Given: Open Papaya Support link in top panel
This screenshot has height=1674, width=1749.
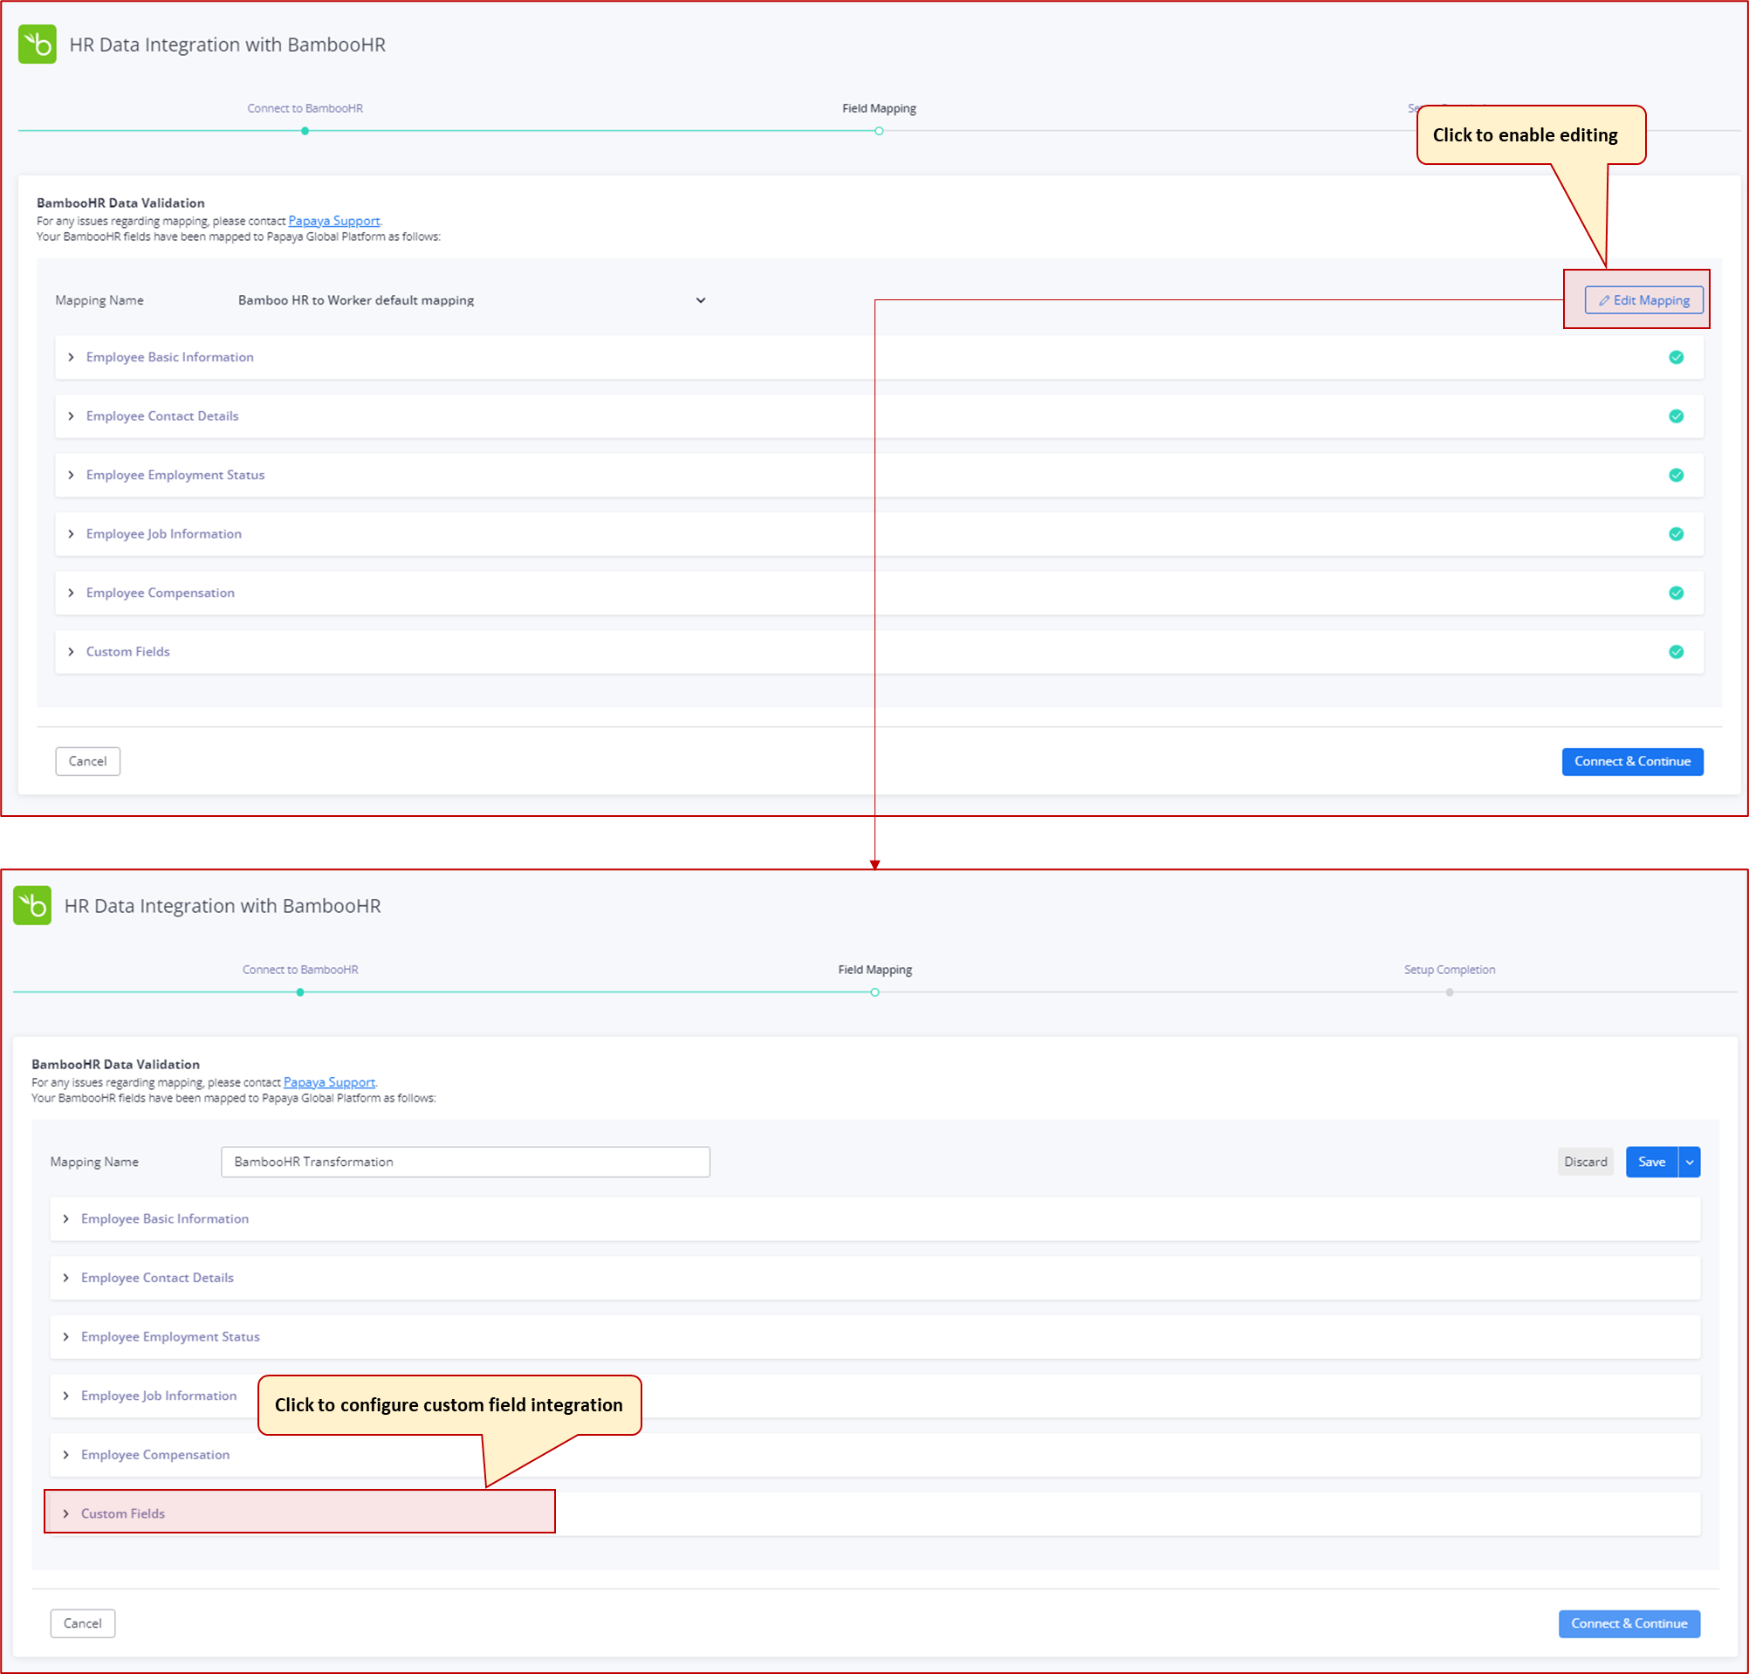Looking at the screenshot, I should coord(333,221).
